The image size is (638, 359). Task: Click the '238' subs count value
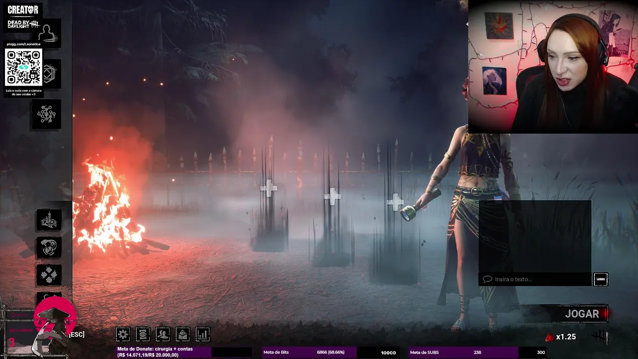(x=478, y=353)
